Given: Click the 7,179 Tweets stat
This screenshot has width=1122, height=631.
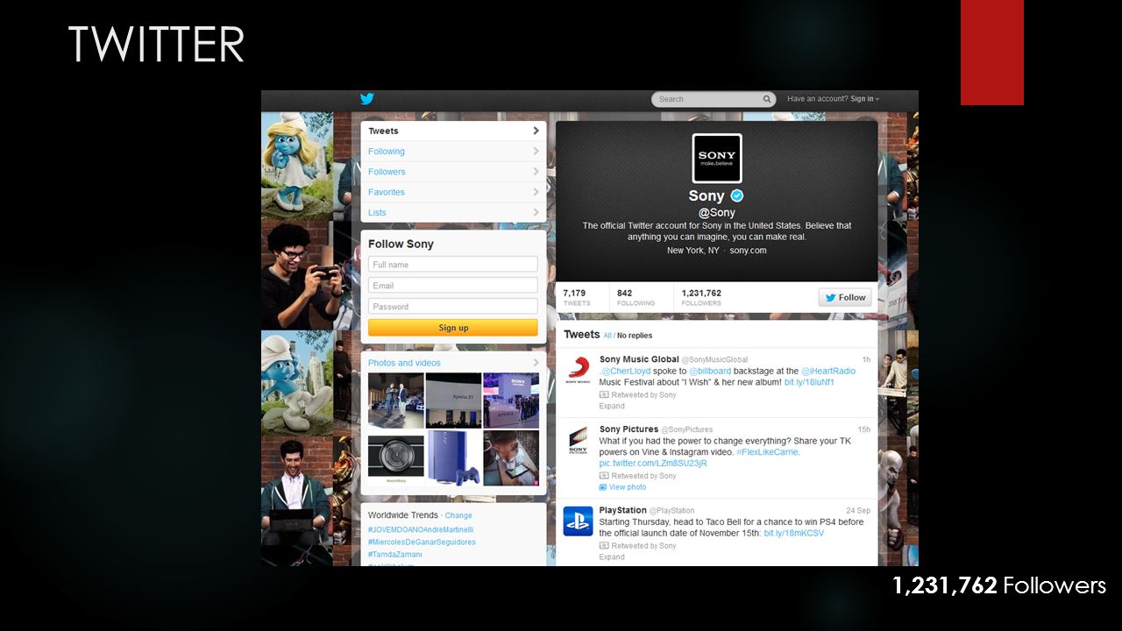Looking at the screenshot, I should pyautogui.click(x=577, y=297).
